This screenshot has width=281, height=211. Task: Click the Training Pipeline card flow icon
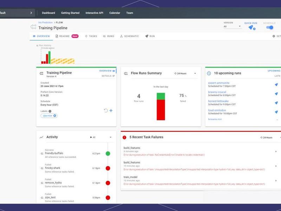tap(41, 73)
